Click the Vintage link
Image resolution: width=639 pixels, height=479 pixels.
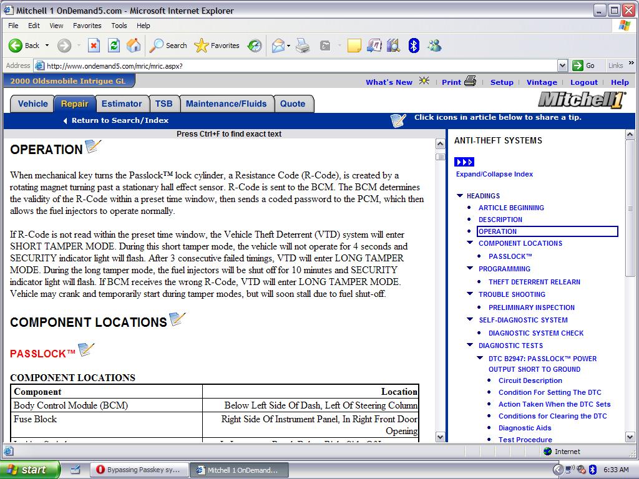pos(542,82)
